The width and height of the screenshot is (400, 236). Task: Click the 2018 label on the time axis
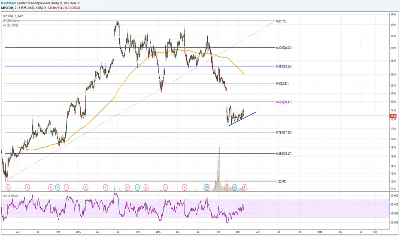pyautogui.click(x=320, y=232)
